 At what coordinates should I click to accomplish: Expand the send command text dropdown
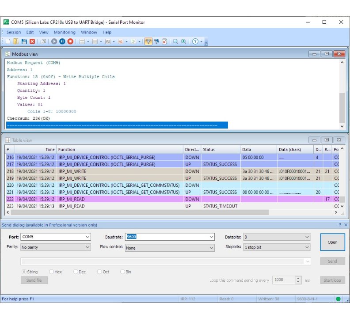[x=308, y=261]
